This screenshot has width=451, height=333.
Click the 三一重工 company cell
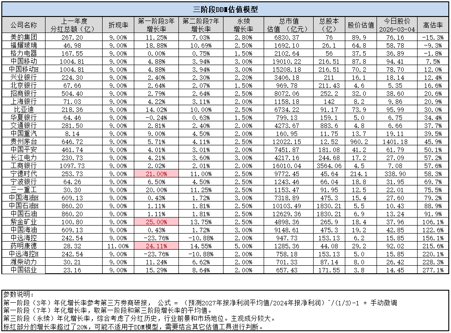[x=24, y=189]
